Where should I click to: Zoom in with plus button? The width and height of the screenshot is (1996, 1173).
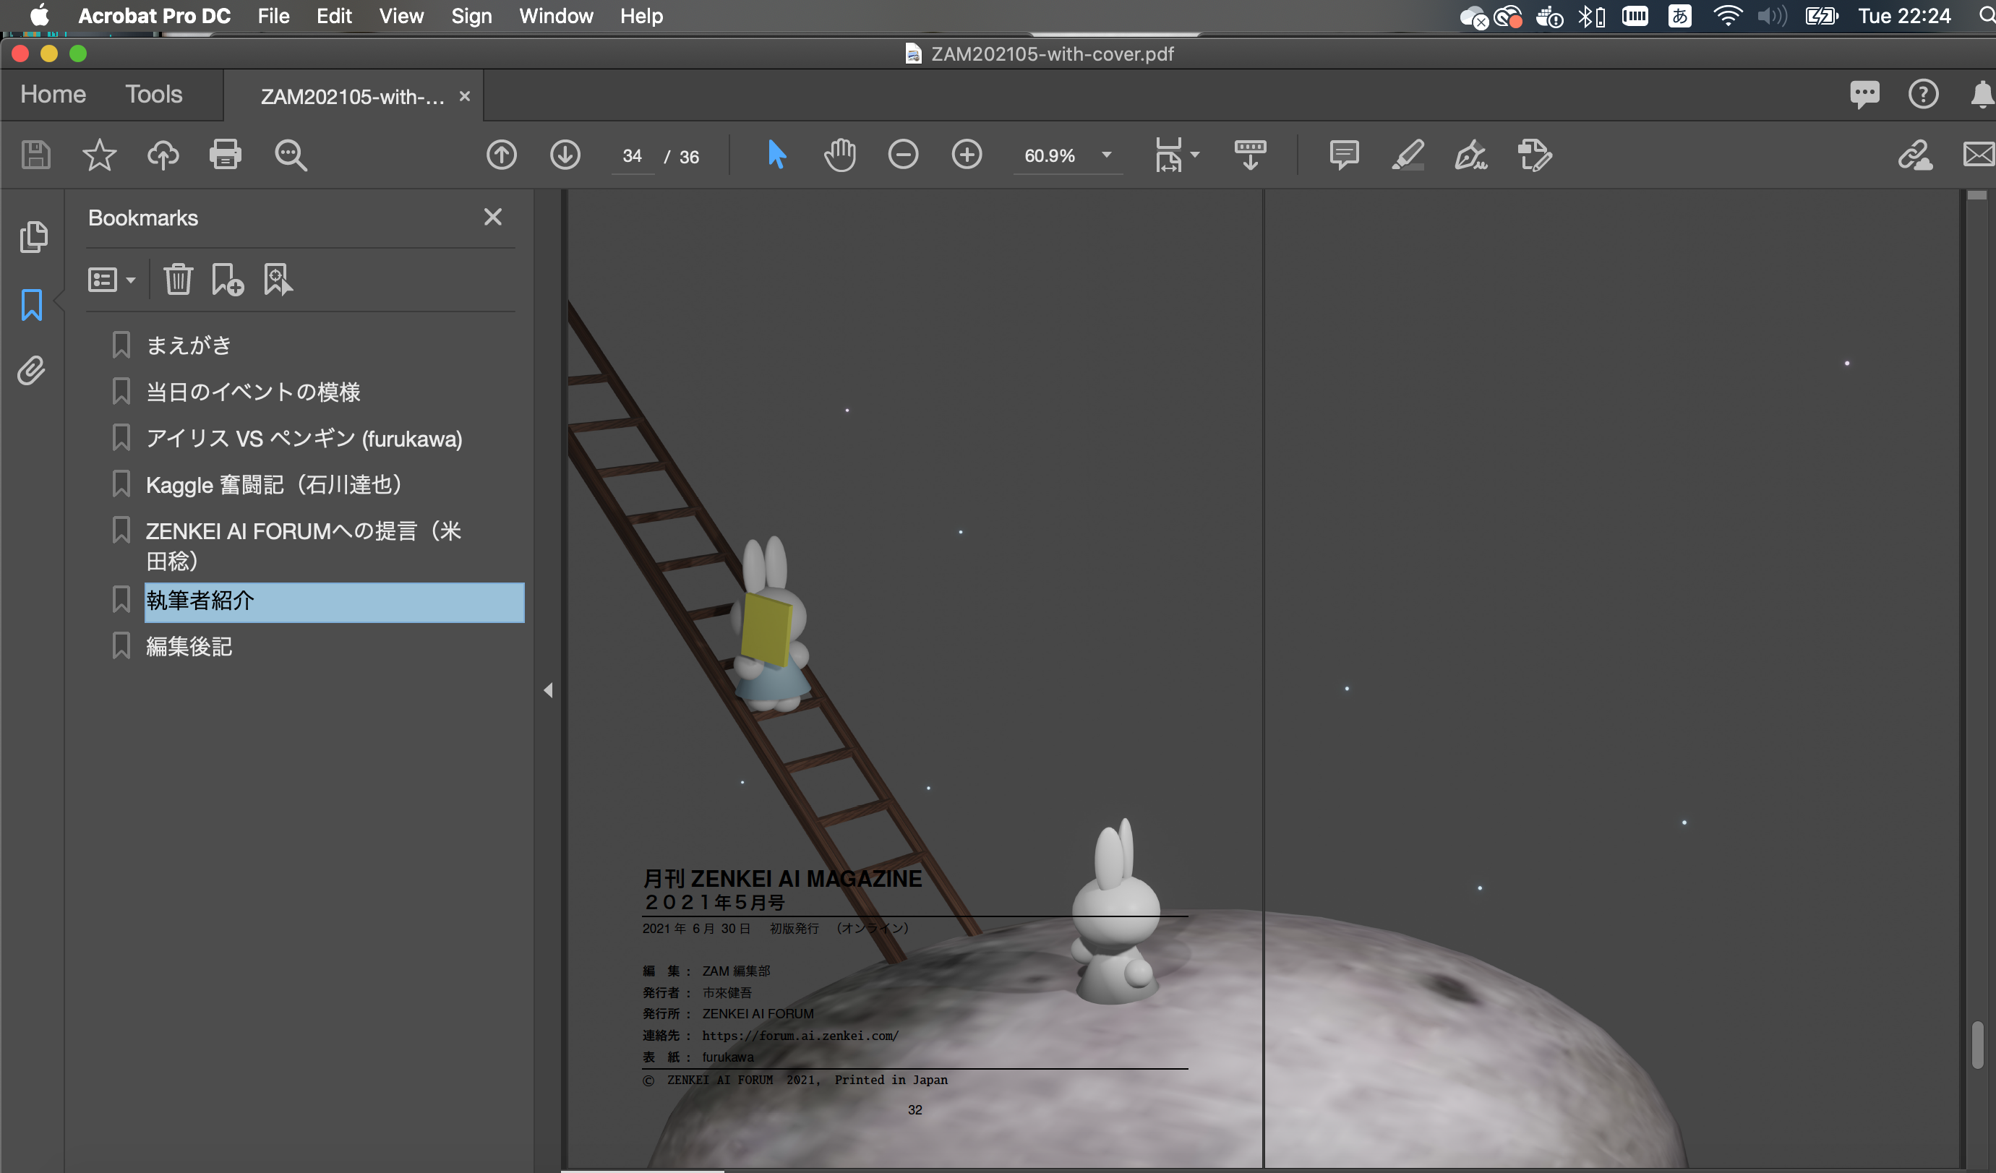click(967, 155)
